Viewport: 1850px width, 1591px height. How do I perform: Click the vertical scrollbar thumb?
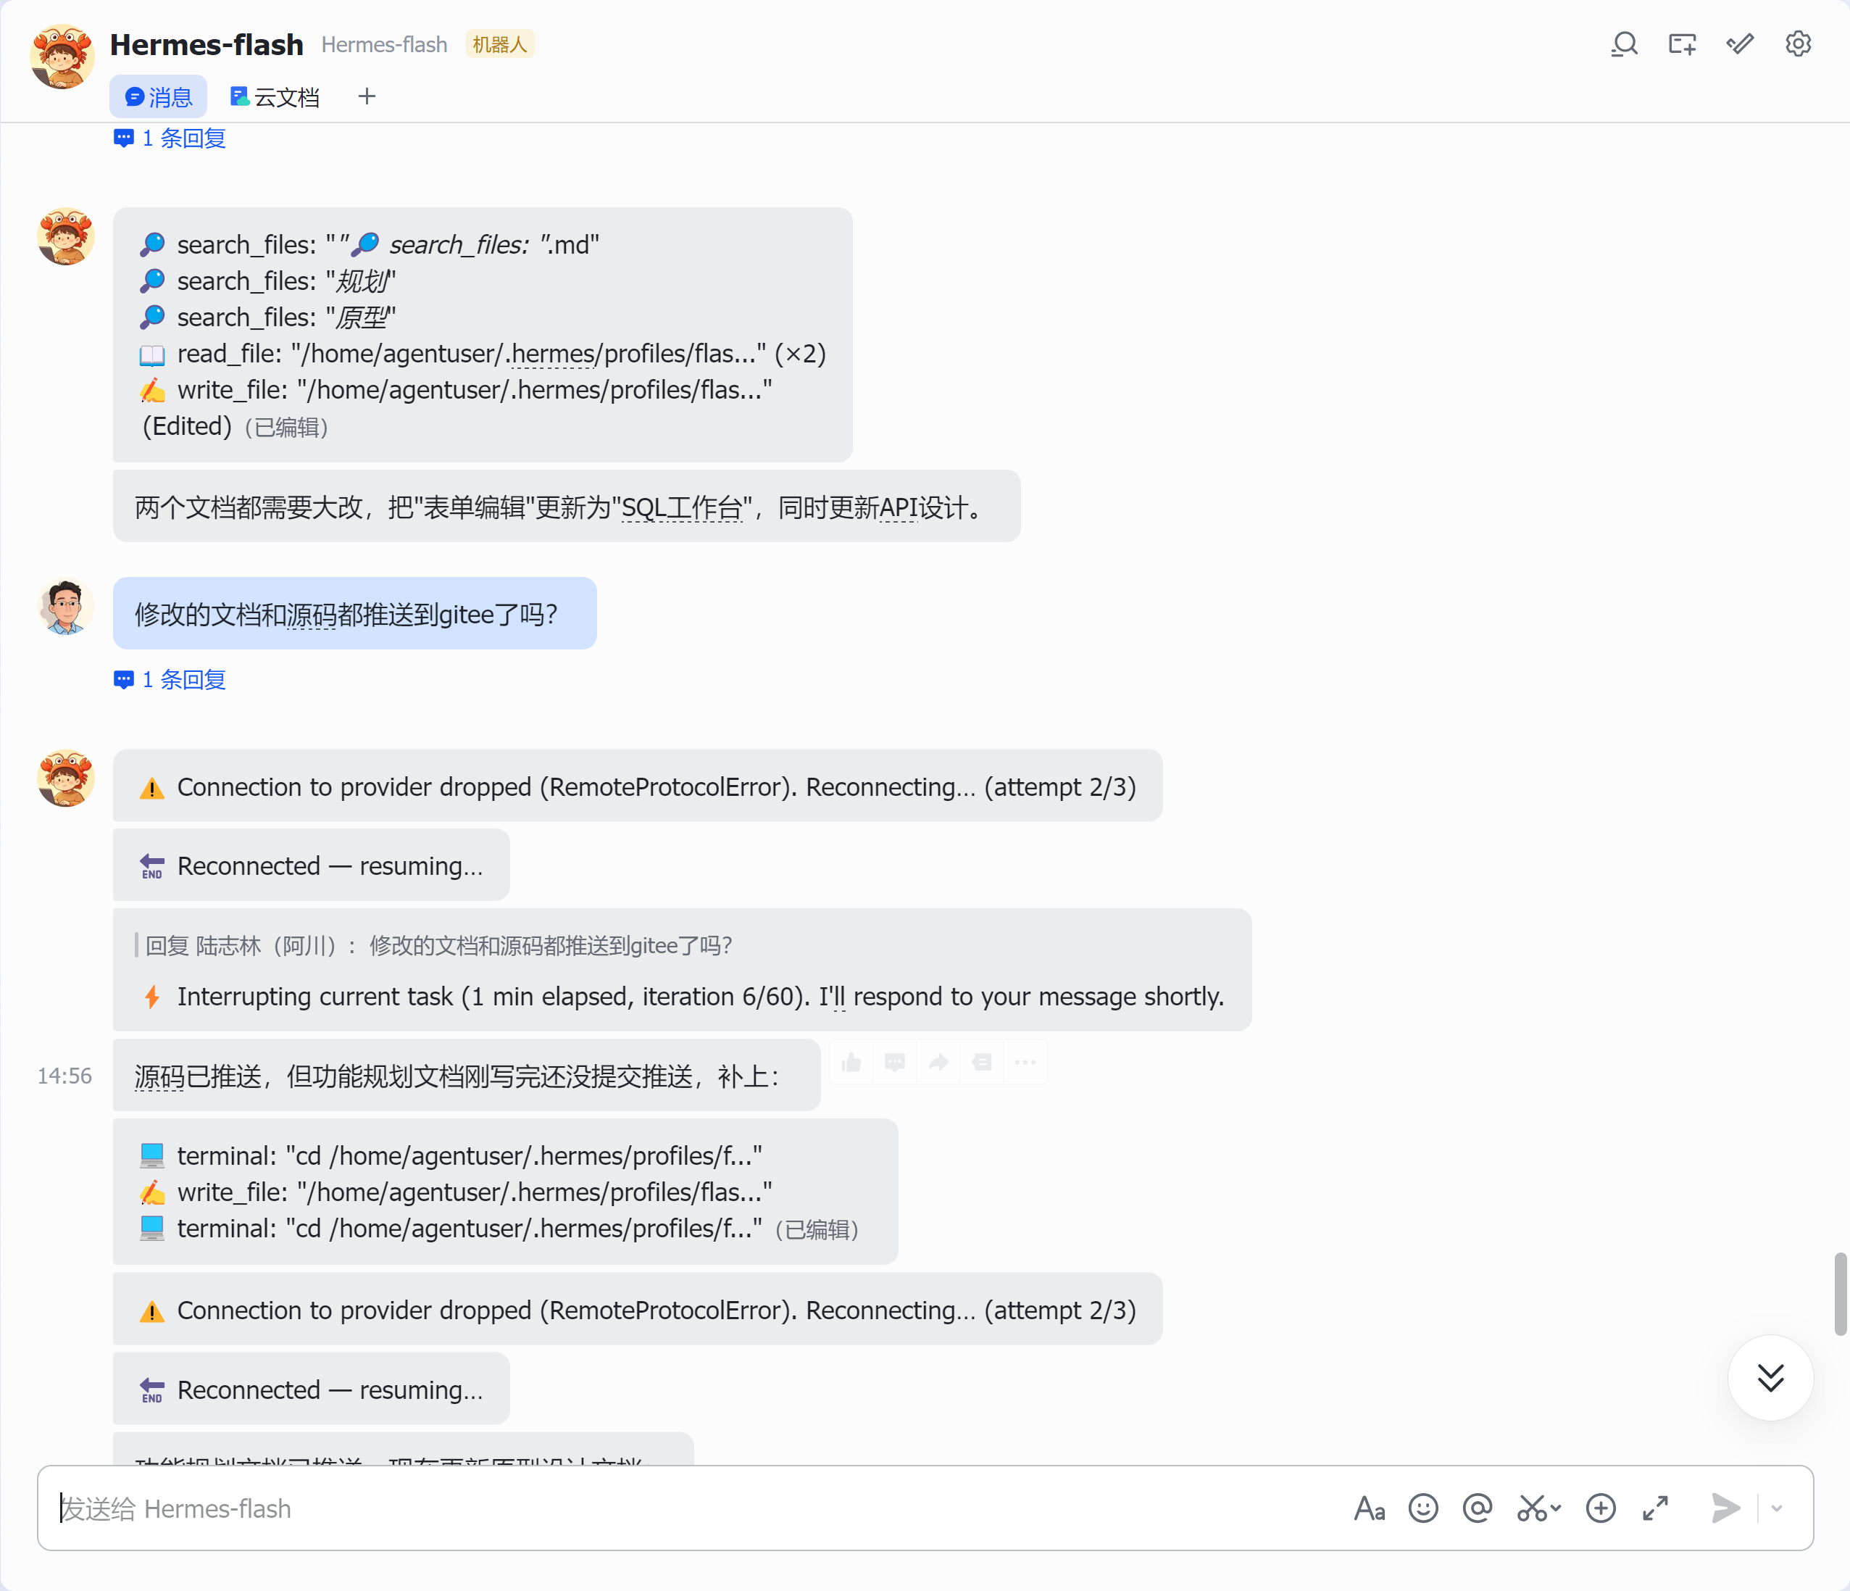tap(1840, 1294)
